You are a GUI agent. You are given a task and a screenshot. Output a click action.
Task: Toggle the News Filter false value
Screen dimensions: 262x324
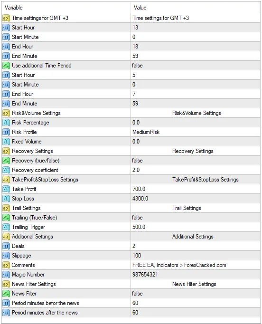[x=195, y=294]
